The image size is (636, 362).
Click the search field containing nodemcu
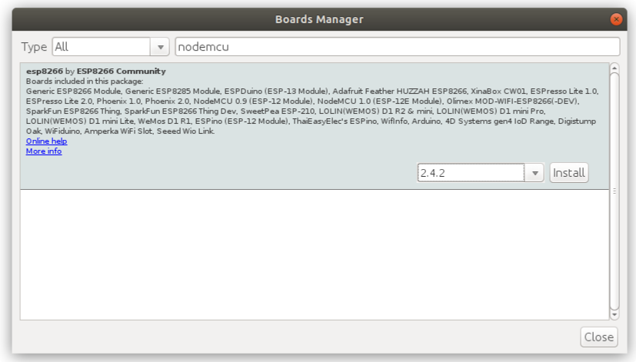tap(397, 47)
